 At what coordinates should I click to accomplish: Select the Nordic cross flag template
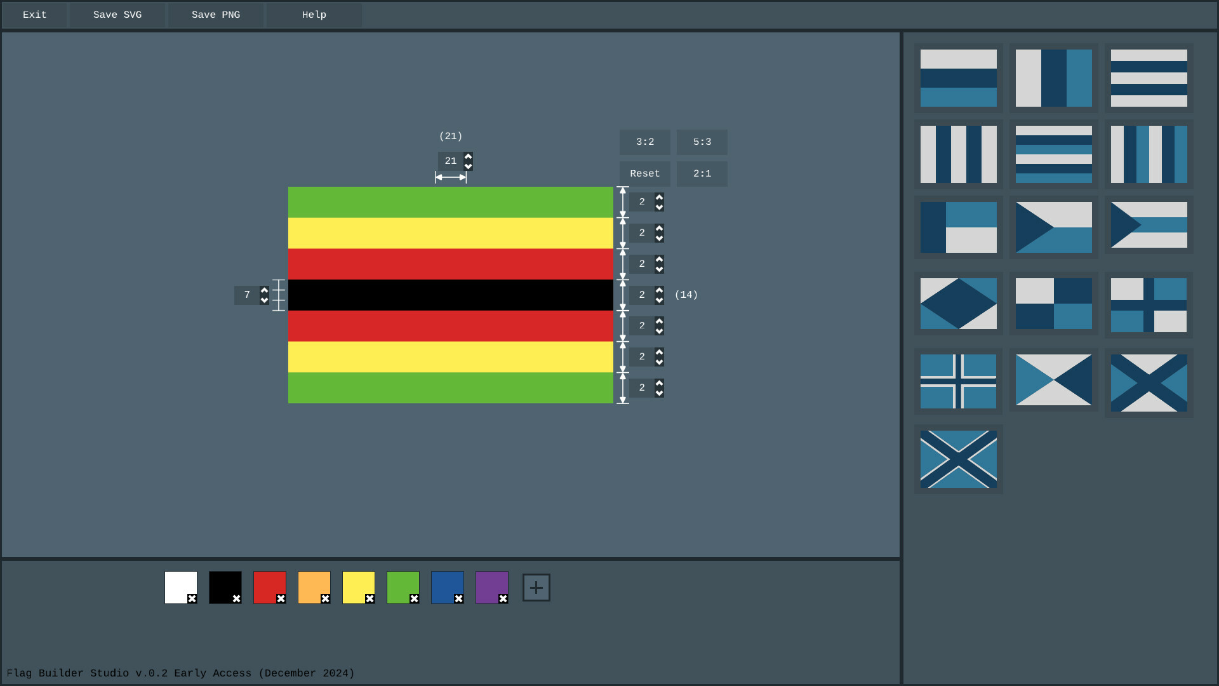coord(959,381)
